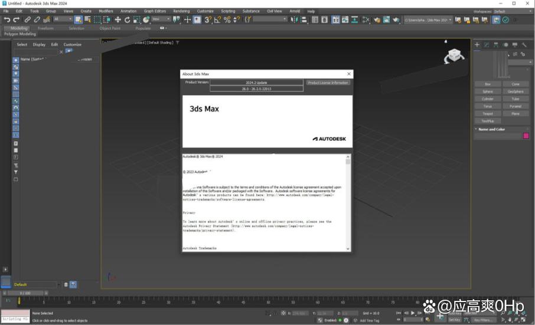Open the Rendering menu
The width and height of the screenshot is (535, 325).
click(181, 11)
